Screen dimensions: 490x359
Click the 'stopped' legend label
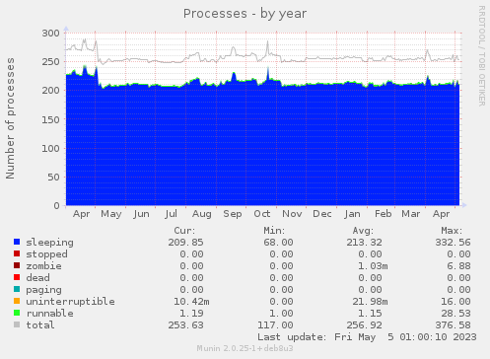[46, 254]
